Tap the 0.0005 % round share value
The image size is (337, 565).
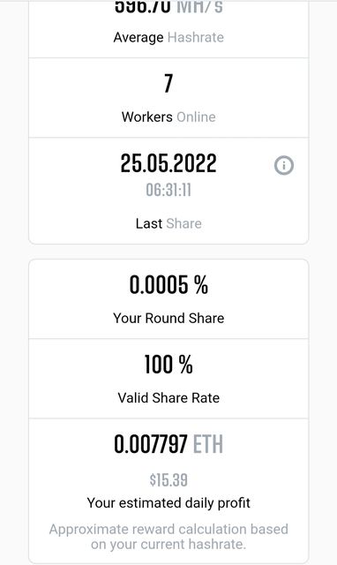pyautogui.click(x=168, y=284)
